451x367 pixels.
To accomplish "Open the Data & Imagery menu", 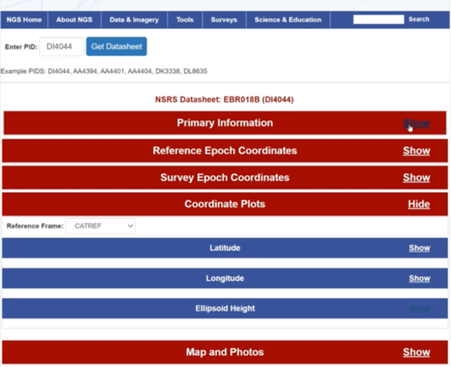I will [x=134, y=20].
